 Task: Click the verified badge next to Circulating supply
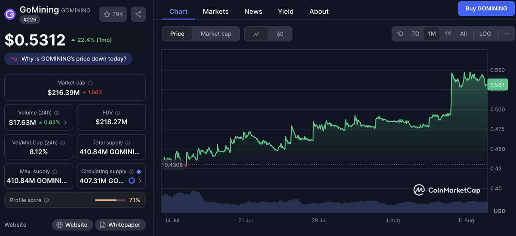138,172
